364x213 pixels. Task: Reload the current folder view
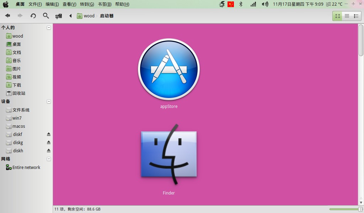[33, 16]
